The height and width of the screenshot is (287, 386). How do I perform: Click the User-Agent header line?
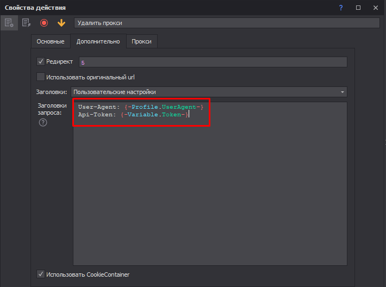point(140,107)
